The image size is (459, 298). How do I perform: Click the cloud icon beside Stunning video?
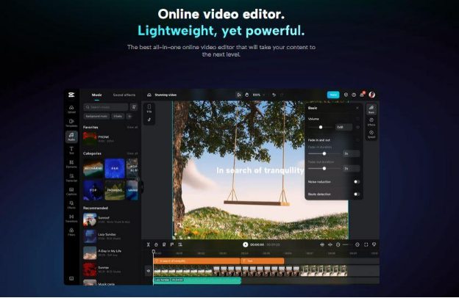pos(149,95)
